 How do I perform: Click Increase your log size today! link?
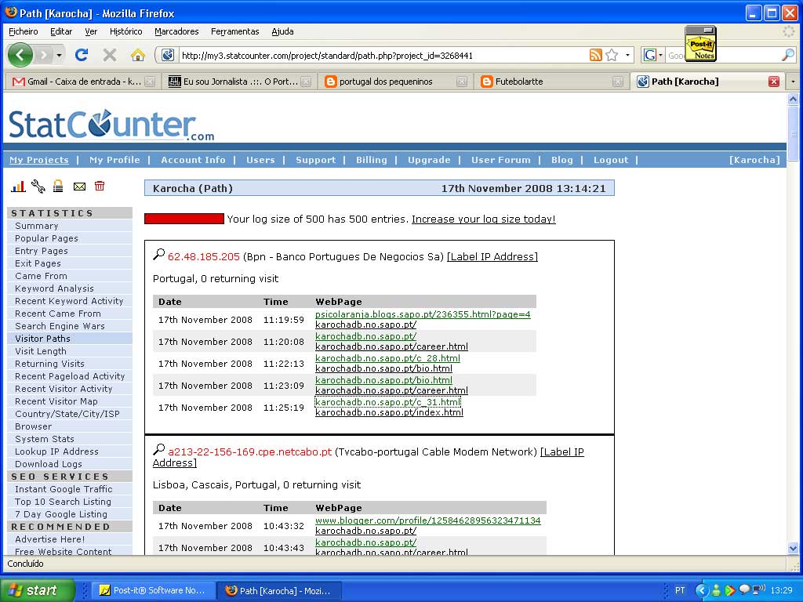point(483,219)
